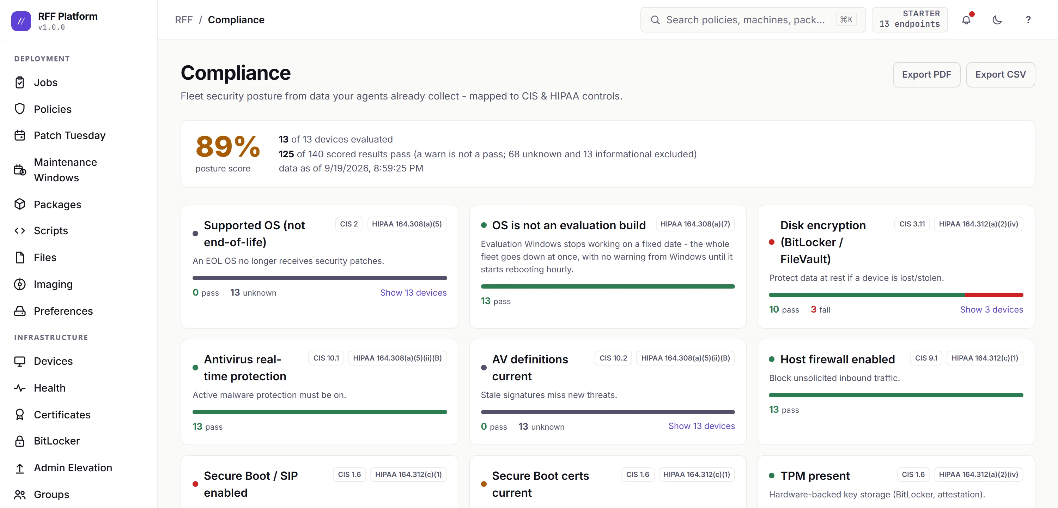The height and width of the screenshot is (508, 1058).
Task: Click Host firewall enabled progress bar
Action: pos(896,395)
